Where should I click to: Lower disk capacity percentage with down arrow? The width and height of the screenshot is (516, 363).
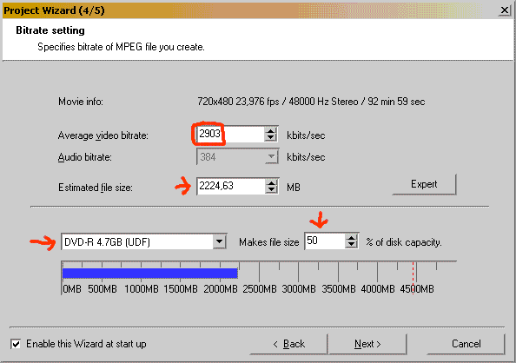point(351,245)
